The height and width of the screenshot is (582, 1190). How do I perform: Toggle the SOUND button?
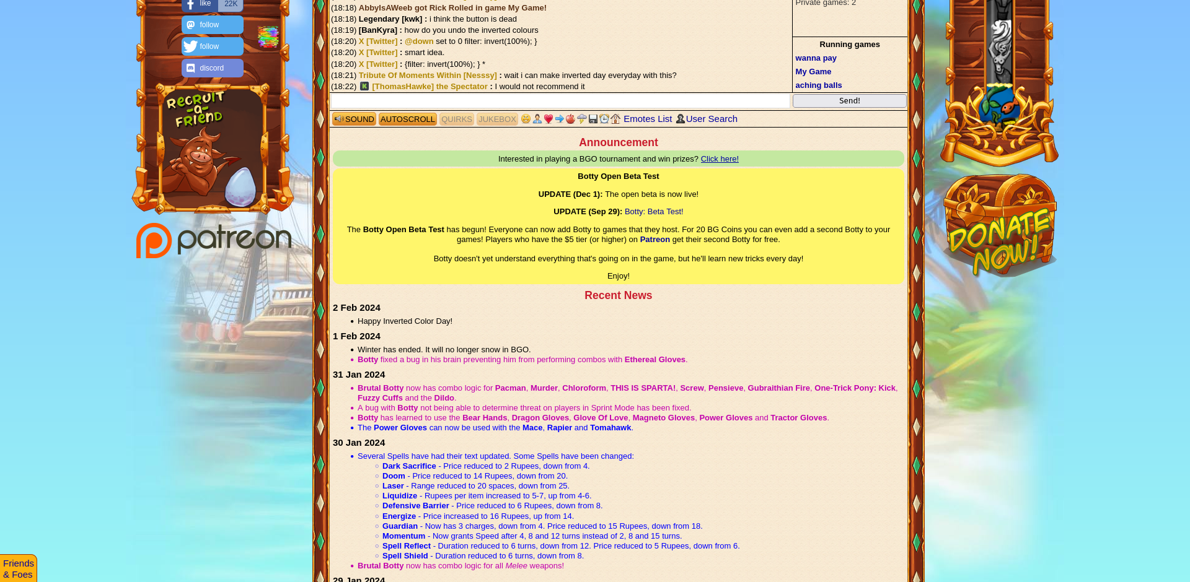pyautogui.click(x=354, y=119)
